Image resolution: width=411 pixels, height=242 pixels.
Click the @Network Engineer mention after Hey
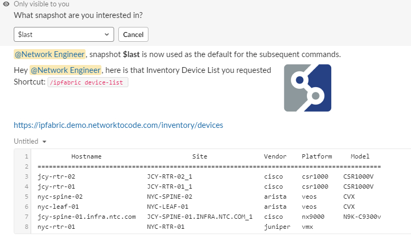click(x=66, y=70)
